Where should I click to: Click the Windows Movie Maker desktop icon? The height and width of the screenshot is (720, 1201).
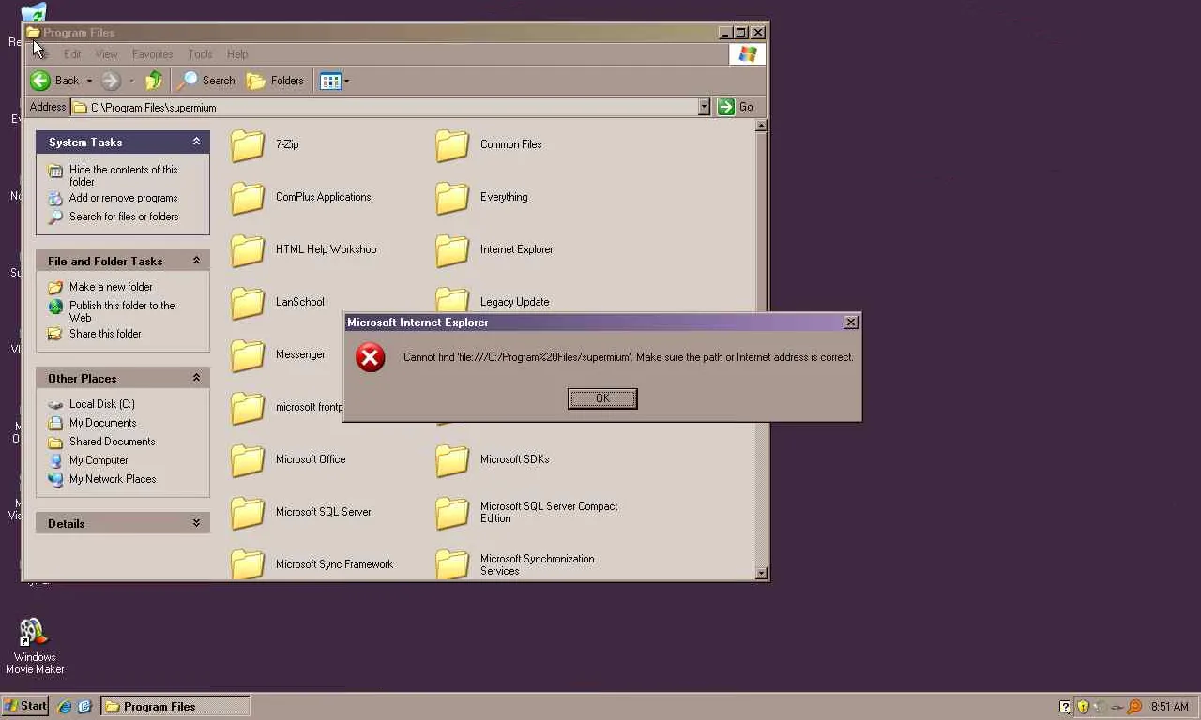35,647
